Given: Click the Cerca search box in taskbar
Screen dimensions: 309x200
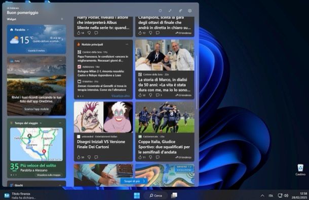Looking at the screenshot, I should [156, 195].
